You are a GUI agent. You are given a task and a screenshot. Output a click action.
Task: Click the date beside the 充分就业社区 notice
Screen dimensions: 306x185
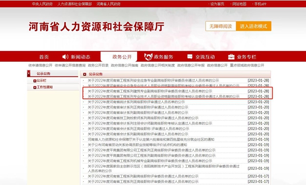258,139
